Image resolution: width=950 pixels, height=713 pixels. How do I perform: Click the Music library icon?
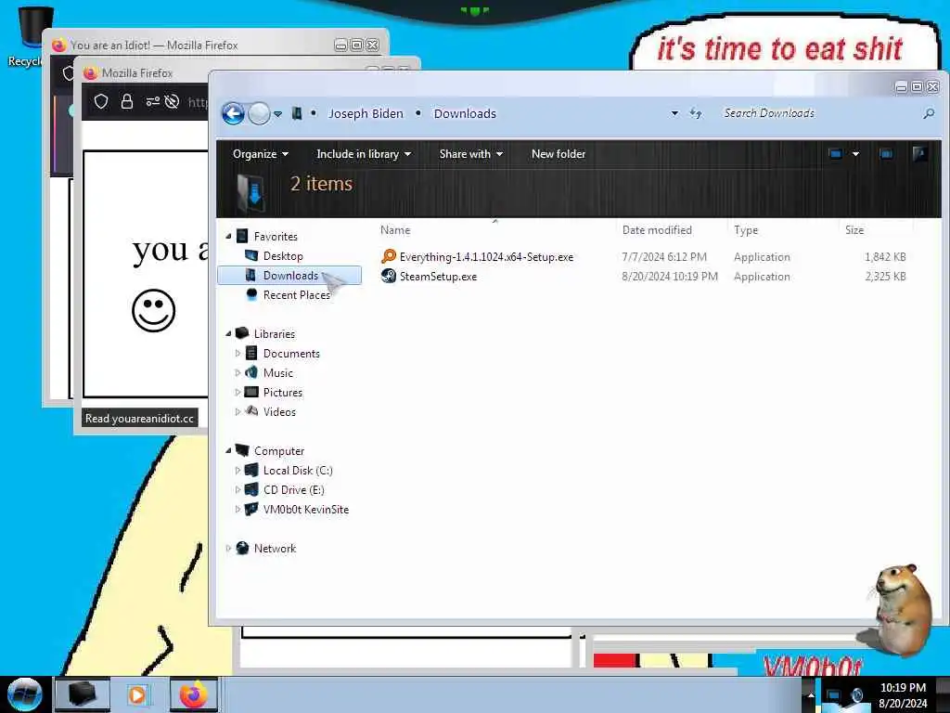pyautogui.click(x=251, y=372)
